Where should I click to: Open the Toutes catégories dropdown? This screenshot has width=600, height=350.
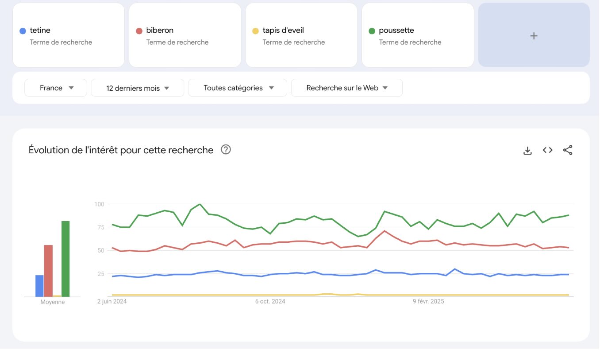(238, 88)
